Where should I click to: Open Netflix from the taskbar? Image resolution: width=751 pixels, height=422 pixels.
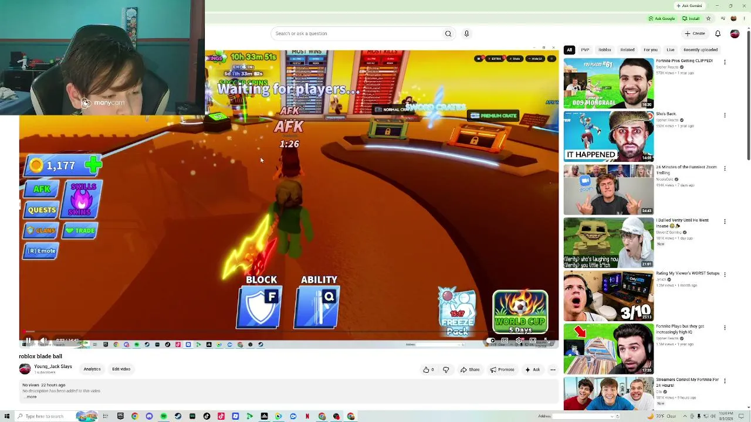coord(307,416)
